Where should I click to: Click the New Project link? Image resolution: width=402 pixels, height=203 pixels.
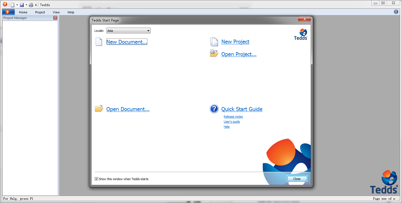(235, 42)
